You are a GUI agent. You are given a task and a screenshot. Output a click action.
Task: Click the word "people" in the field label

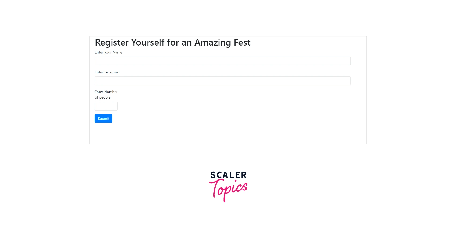pyautogui.click(x=105, y=97)
